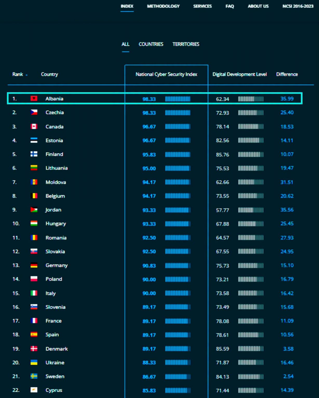
Task: Click the Finland flag icon
Action: [x=34, y=154]
